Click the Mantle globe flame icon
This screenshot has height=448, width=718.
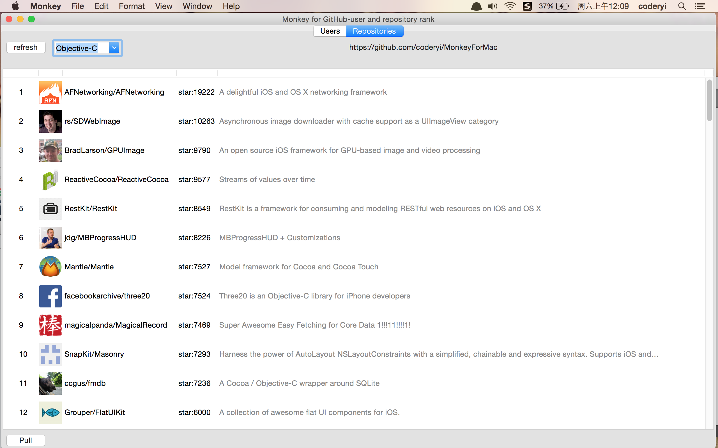(x=50, y=267)
